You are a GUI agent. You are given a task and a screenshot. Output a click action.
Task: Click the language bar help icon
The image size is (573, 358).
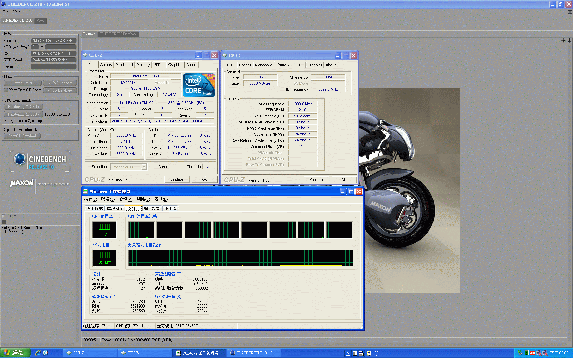pyautogui.click(x=369, y=353)
